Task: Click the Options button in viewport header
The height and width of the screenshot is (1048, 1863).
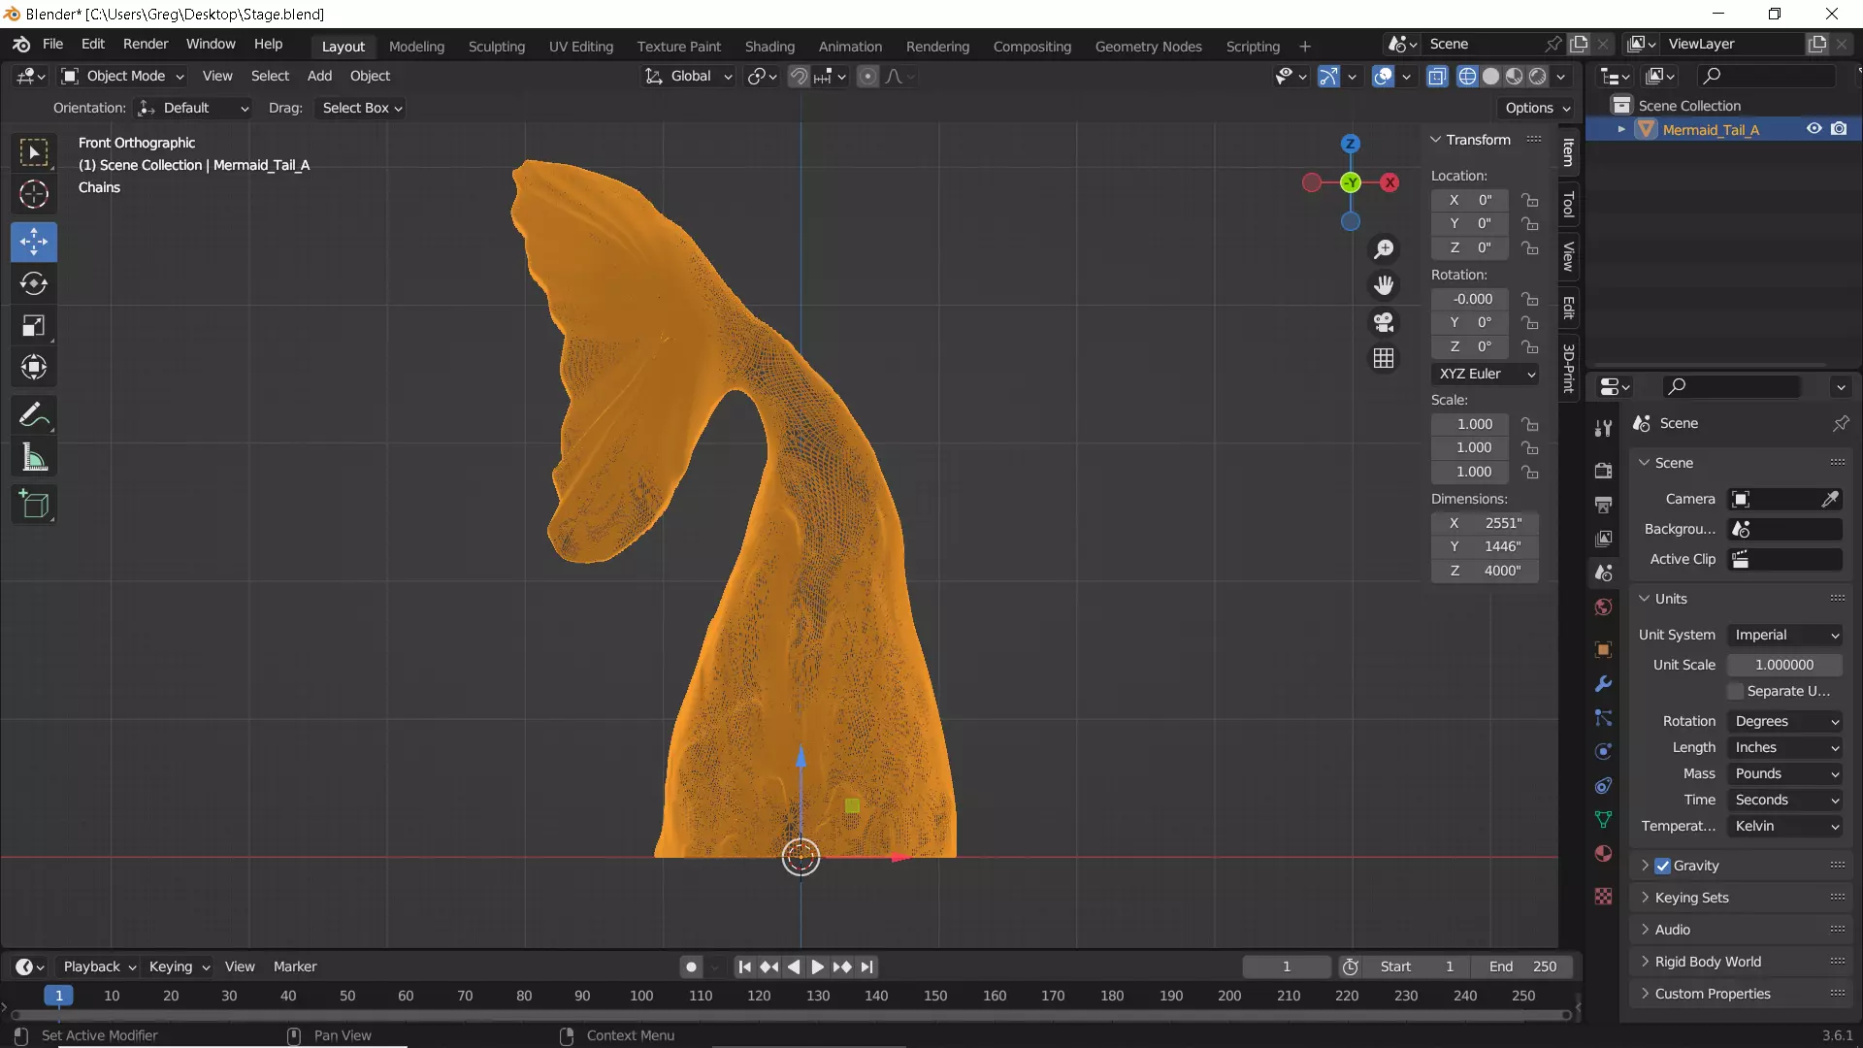Action: pos(1538,108)
